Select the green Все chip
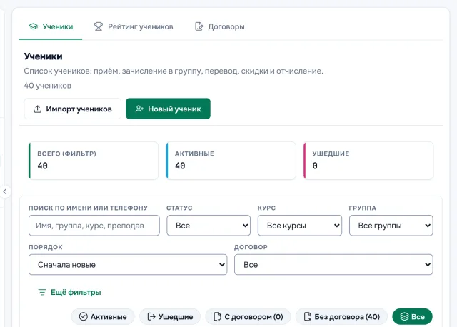Screen dimensions: 457x327 click(413, 317)
